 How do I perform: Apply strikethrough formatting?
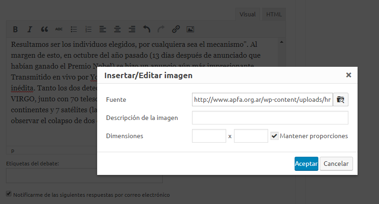[59, 30]
